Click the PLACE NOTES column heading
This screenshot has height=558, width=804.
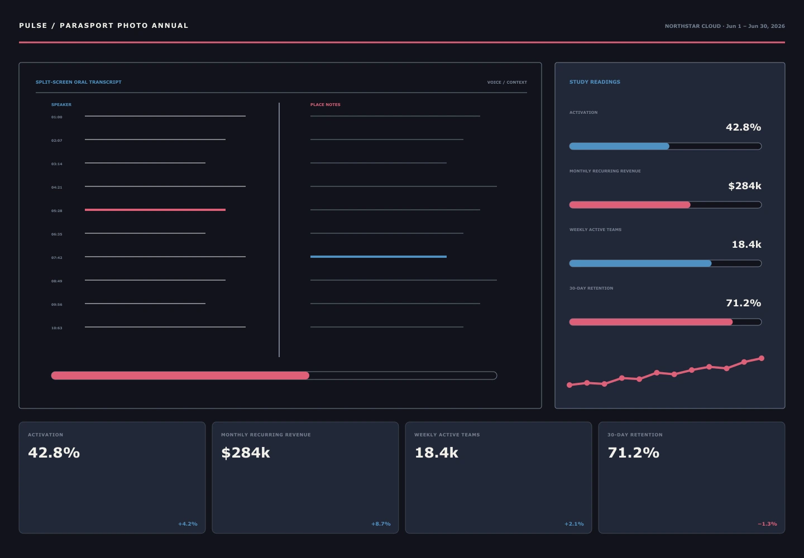click(x=326, y=104)
